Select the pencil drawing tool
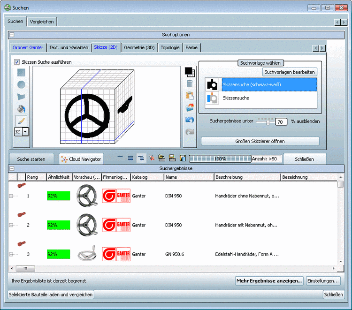The height and width of the screenshot is (310, 352). [22, 121]
